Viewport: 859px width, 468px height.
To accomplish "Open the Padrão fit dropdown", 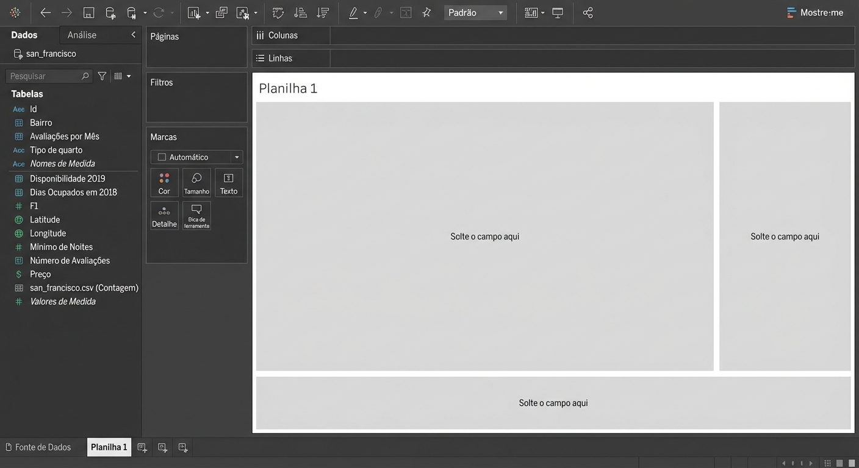I will click(x=475, y=13).
